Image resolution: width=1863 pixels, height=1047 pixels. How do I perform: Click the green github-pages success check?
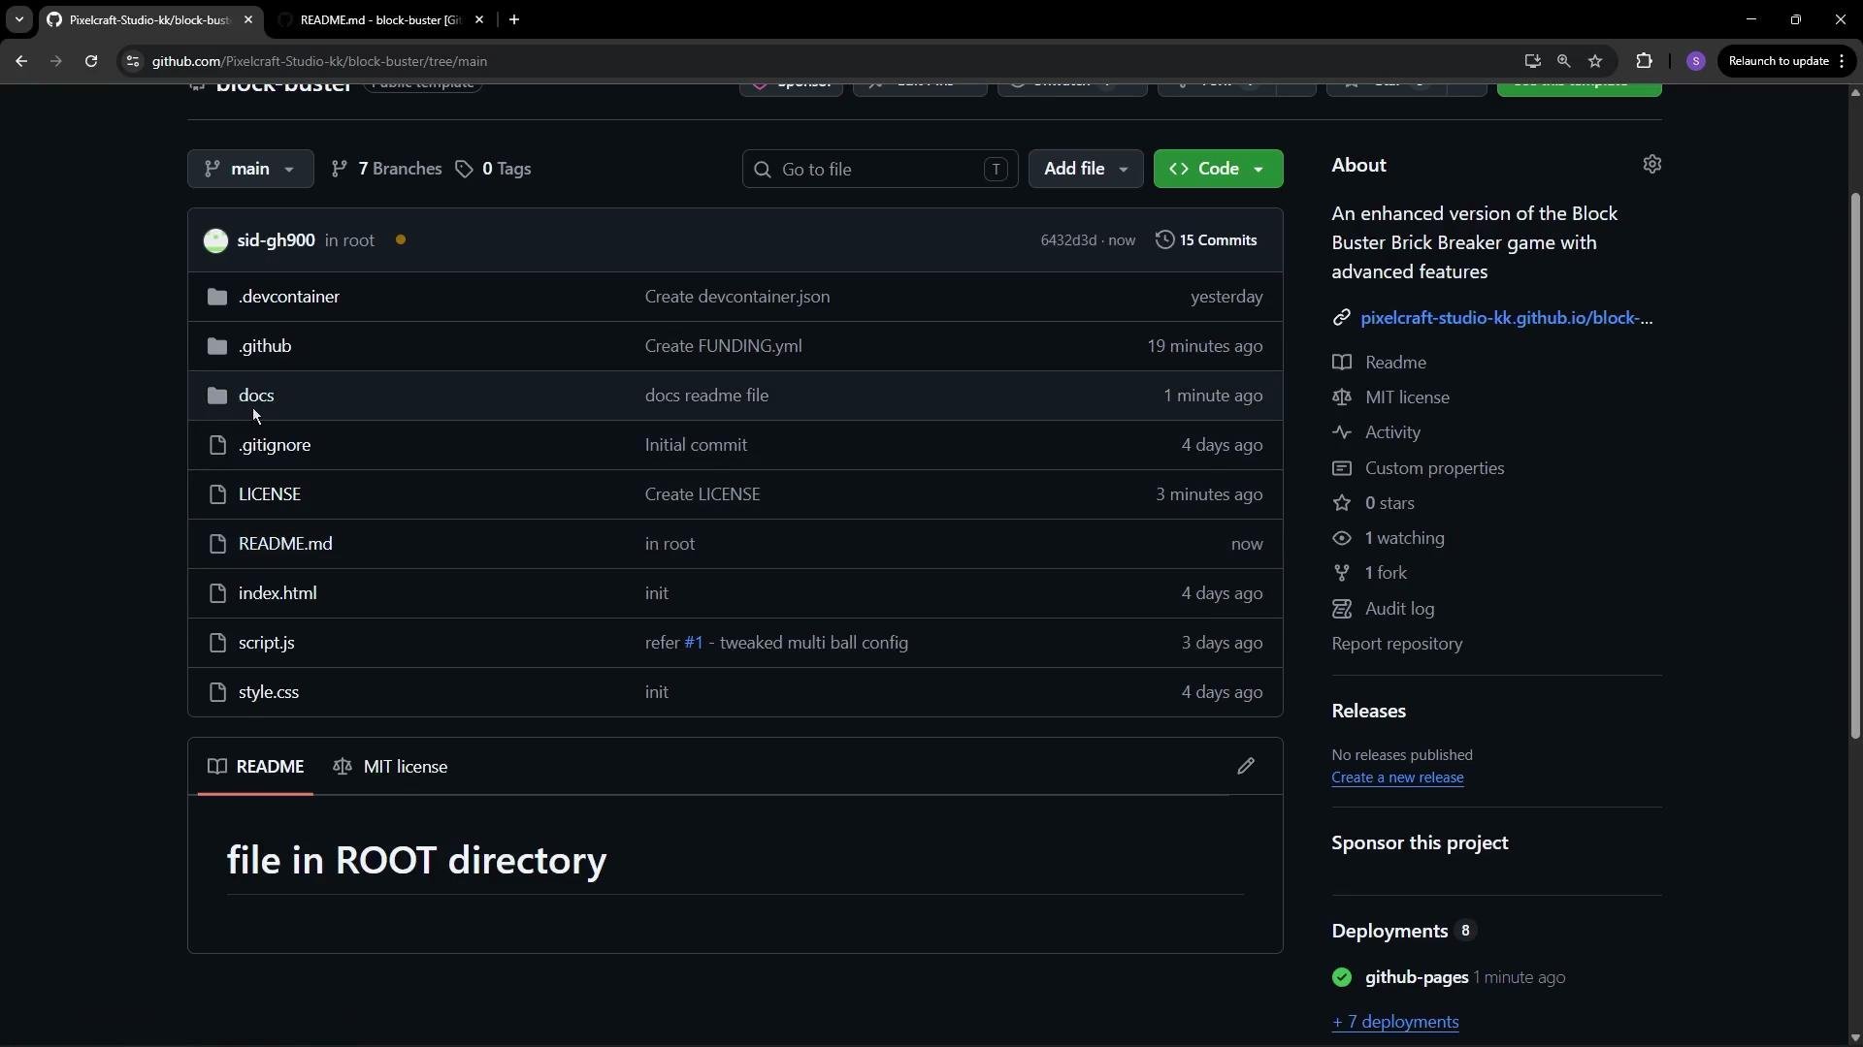[x=1342, y=977]
